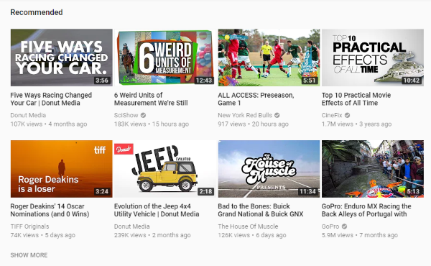
Task: Click '107K views • 4 months ago' text
Action: click(x=49, y=124)
